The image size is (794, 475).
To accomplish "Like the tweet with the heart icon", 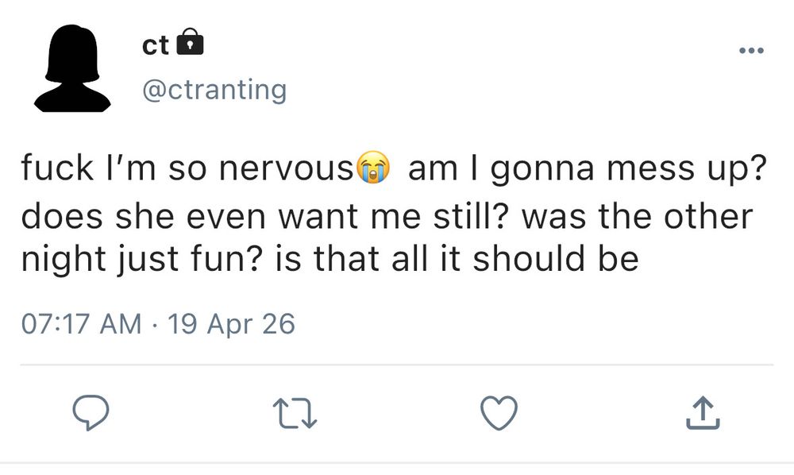I will click(x=500, y=413).
